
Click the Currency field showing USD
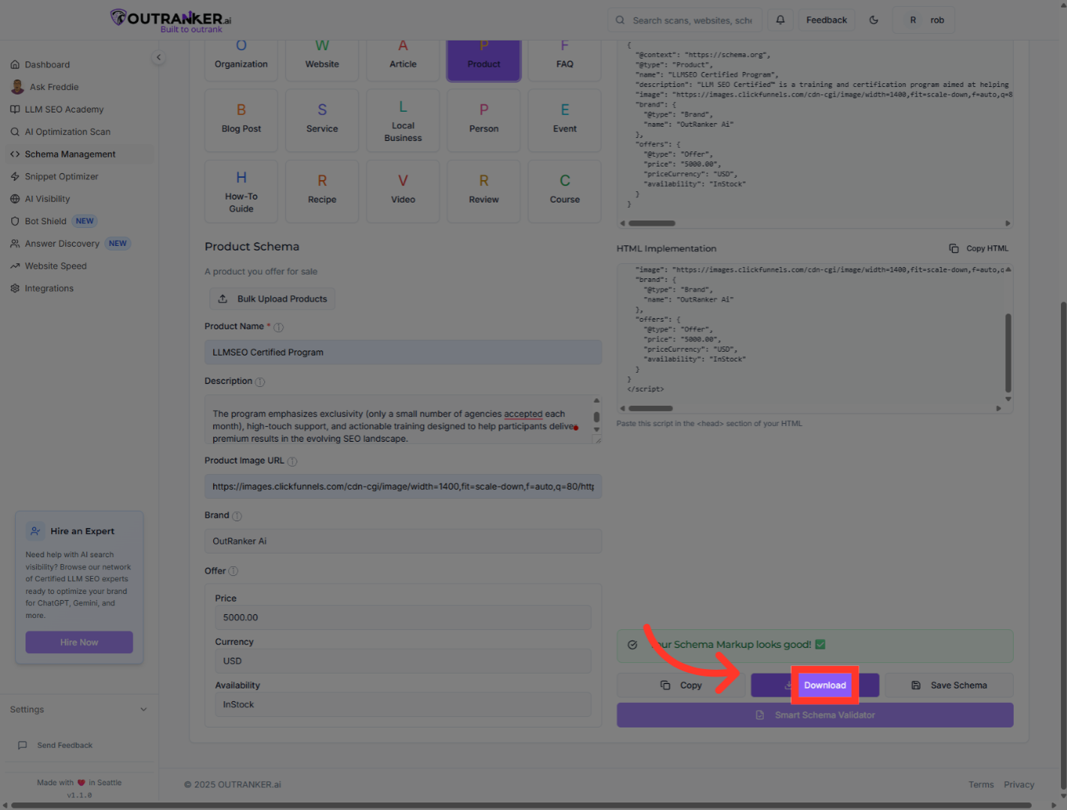pyautogui.click(x=403, y=661)
